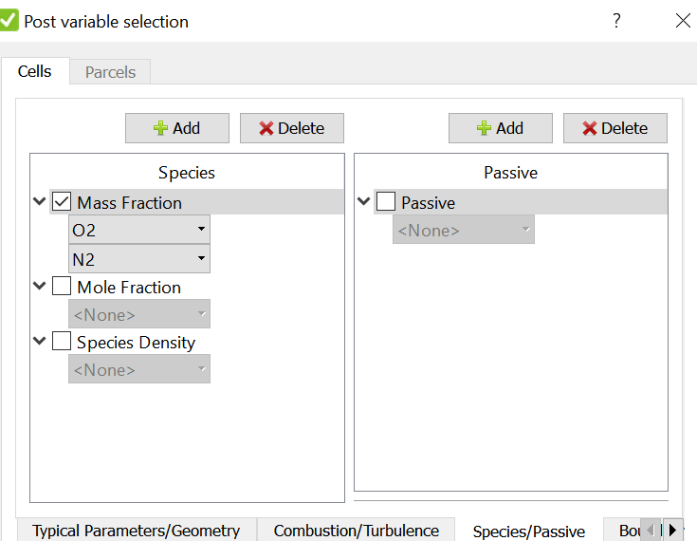Open the O2 species dropdown
Screen dimensions: 697x541
(x=139, y=230)
